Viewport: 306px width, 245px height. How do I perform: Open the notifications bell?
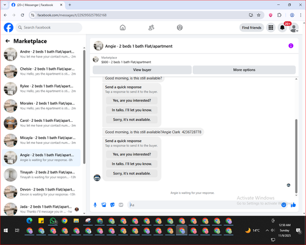point(282,28)
